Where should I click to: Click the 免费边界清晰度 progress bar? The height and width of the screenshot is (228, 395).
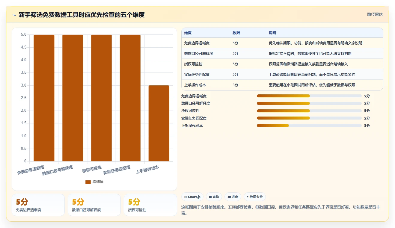(309, 96)
